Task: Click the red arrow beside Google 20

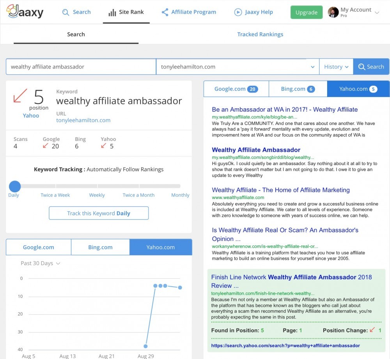Action: [45, 146]
